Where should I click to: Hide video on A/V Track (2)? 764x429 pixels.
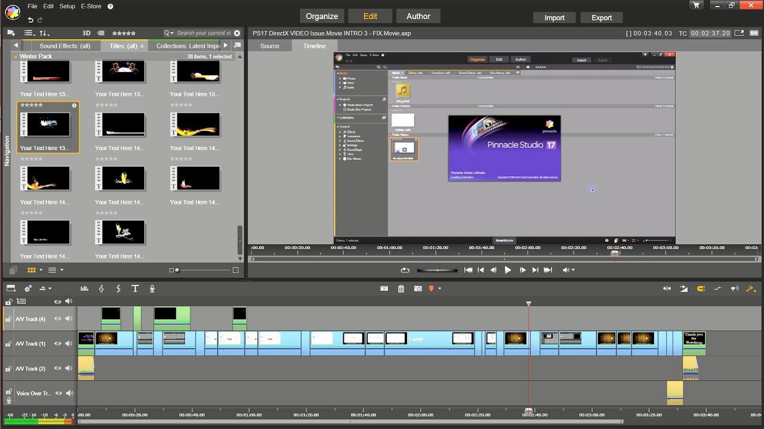pos(58,369)
